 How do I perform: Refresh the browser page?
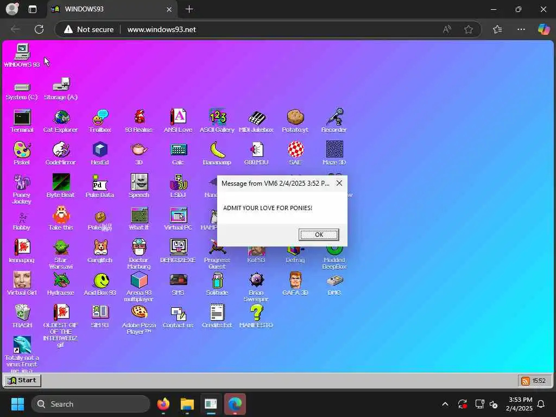point(39,29)
